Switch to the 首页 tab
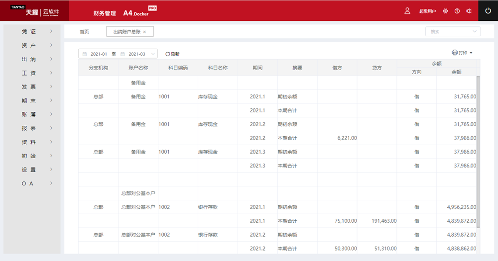 84,32
